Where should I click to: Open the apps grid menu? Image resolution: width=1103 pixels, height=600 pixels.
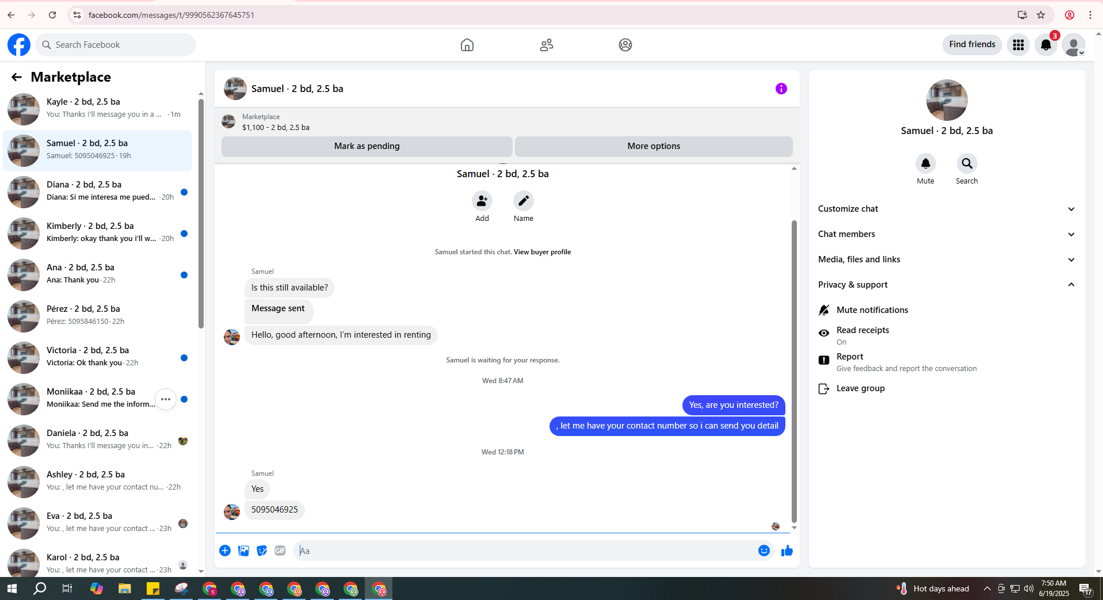pos(1018,45)
